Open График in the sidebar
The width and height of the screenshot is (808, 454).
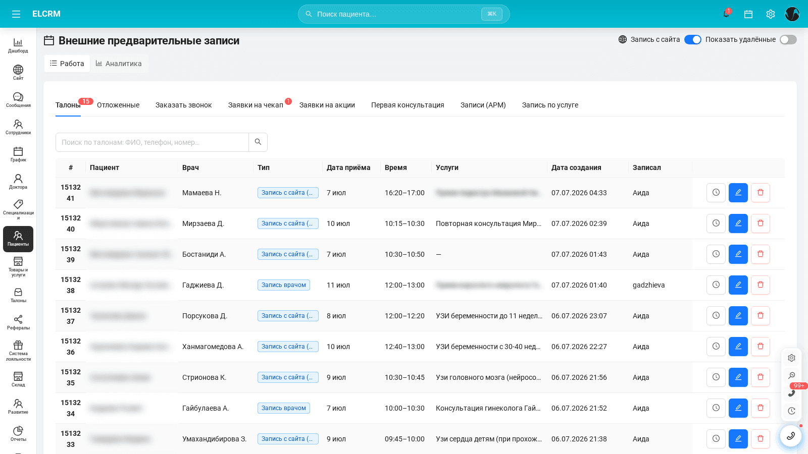[18, 154]
